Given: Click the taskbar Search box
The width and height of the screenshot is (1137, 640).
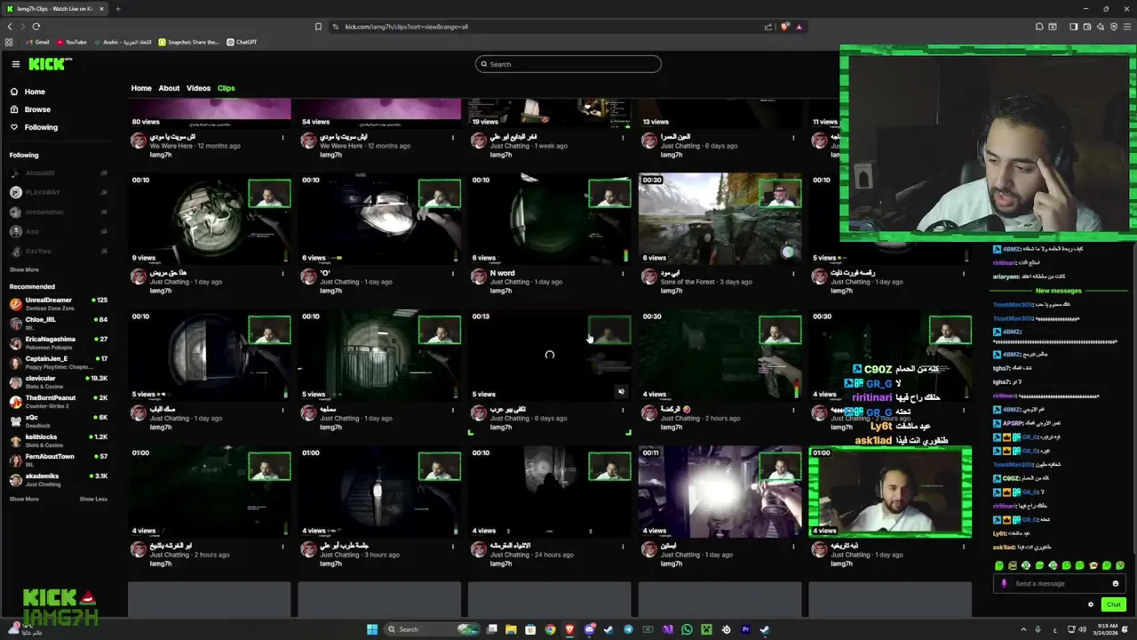Looking at the screenshot, I should pos(433,629).
